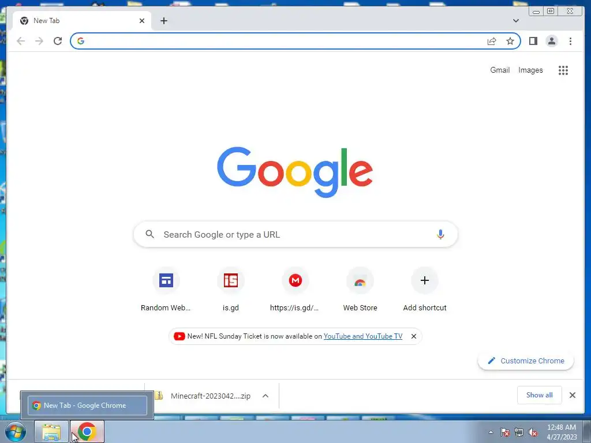Open the profile avatar menu
Viewport: 591px width, 443px height.
551,41
